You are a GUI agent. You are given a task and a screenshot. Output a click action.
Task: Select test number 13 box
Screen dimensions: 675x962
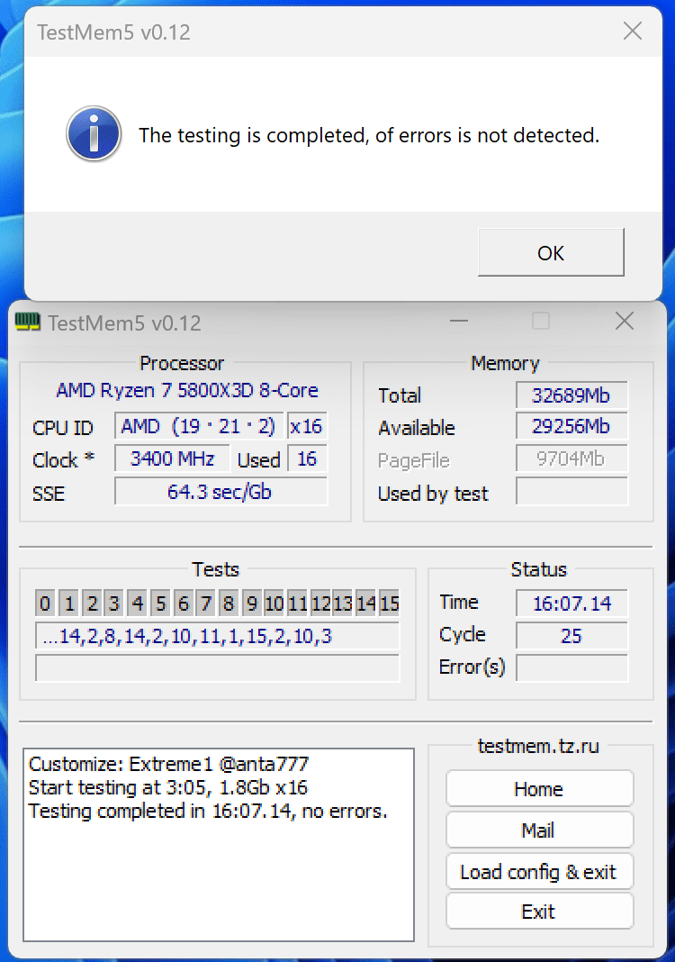point(343,604)
